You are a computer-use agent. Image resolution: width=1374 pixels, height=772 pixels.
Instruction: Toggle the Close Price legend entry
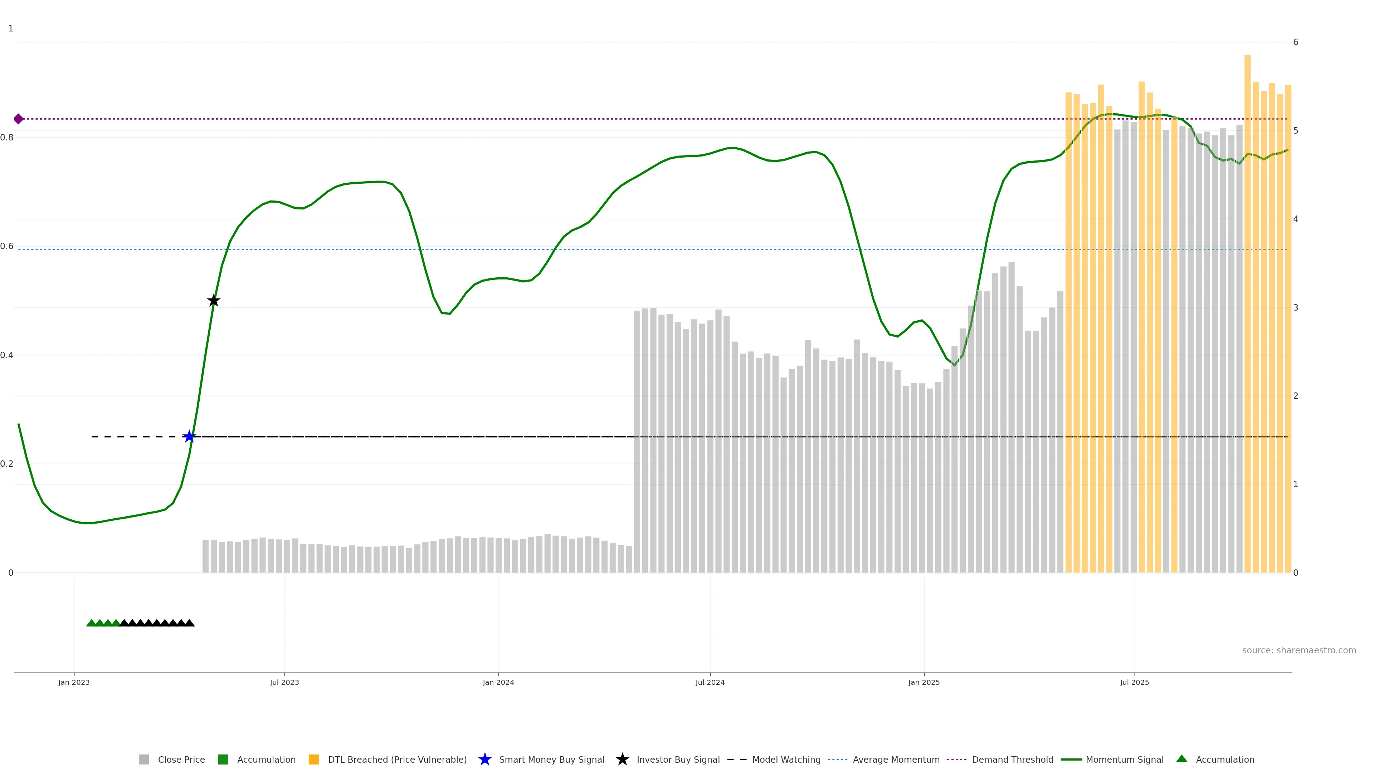click(x=181, y=760)
